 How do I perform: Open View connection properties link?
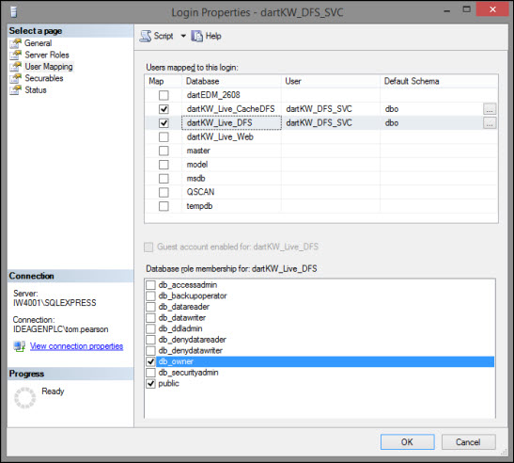[x=76, y=346]
